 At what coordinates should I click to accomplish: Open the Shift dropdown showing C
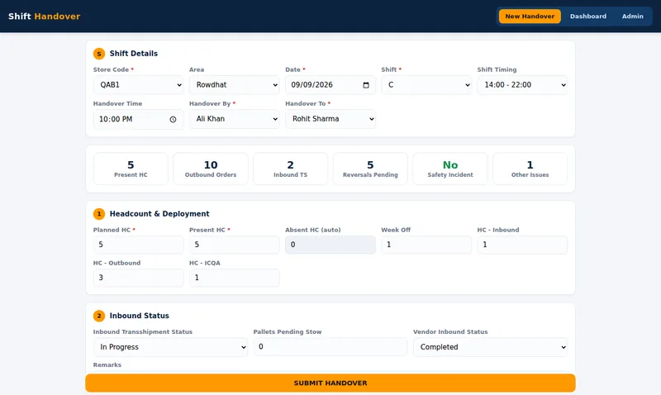pyautogui.click(x=426, y=85)
